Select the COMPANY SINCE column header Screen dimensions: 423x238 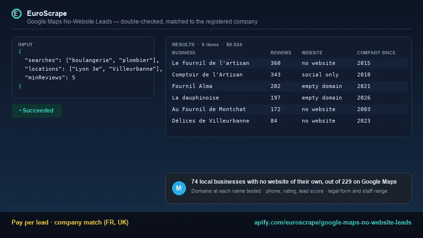click(x=376, y=52)
